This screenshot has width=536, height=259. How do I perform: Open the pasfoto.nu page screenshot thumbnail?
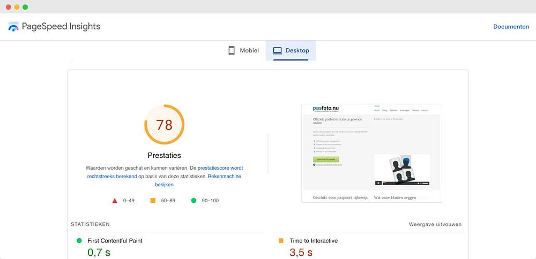click(x=371, y=153)
